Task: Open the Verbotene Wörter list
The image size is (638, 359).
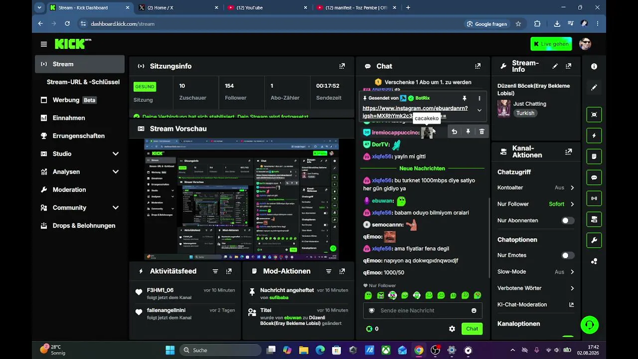Action: coord(536,288)
